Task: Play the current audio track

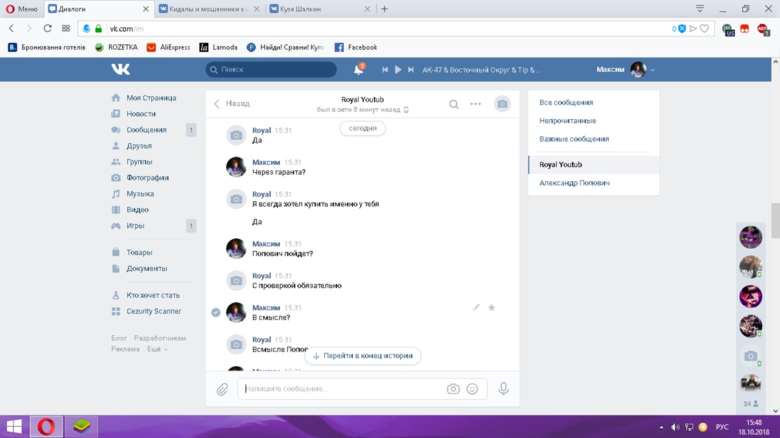Action: coord(398,70)
